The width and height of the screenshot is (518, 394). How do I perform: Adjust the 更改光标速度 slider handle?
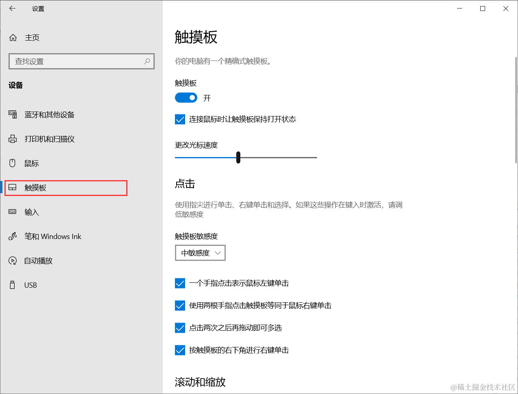coord(238,157)
